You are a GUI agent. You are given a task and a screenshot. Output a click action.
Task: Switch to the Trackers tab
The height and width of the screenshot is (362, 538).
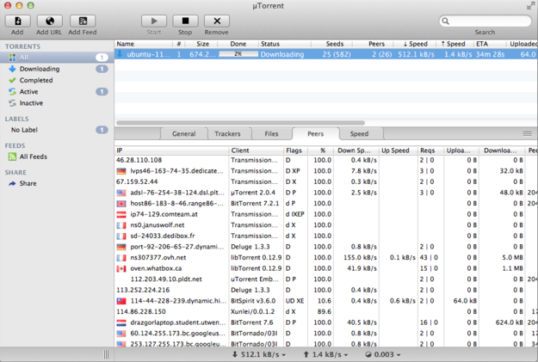(x=227, y=134)
